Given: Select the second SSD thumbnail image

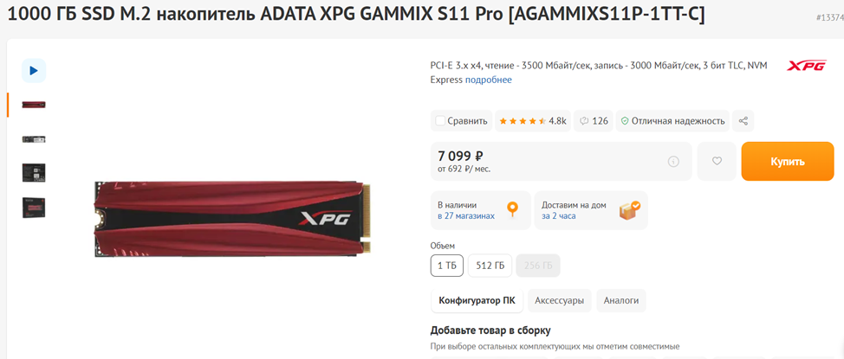Looking at the screenshot, I should click(34, 139).
